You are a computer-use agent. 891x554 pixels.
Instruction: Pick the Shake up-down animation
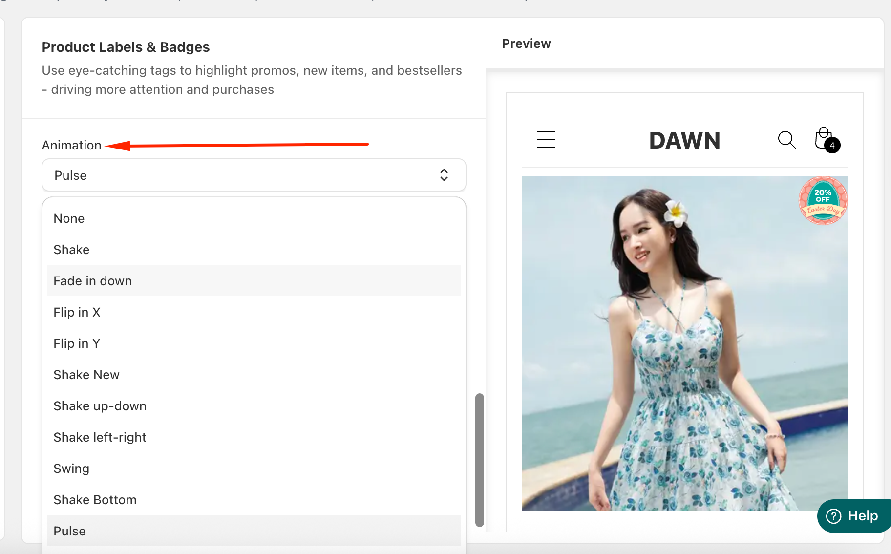[254, 406]
